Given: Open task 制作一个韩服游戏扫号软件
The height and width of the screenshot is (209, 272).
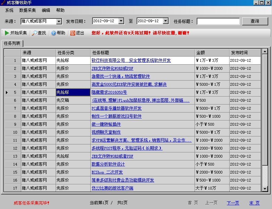Looking at the screenshot, I should click(x=117, y=116).
